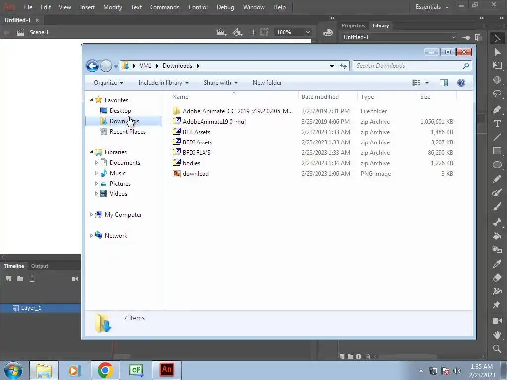
Task: Click the New Folder icon in Timeline
Action: [20, 279]
